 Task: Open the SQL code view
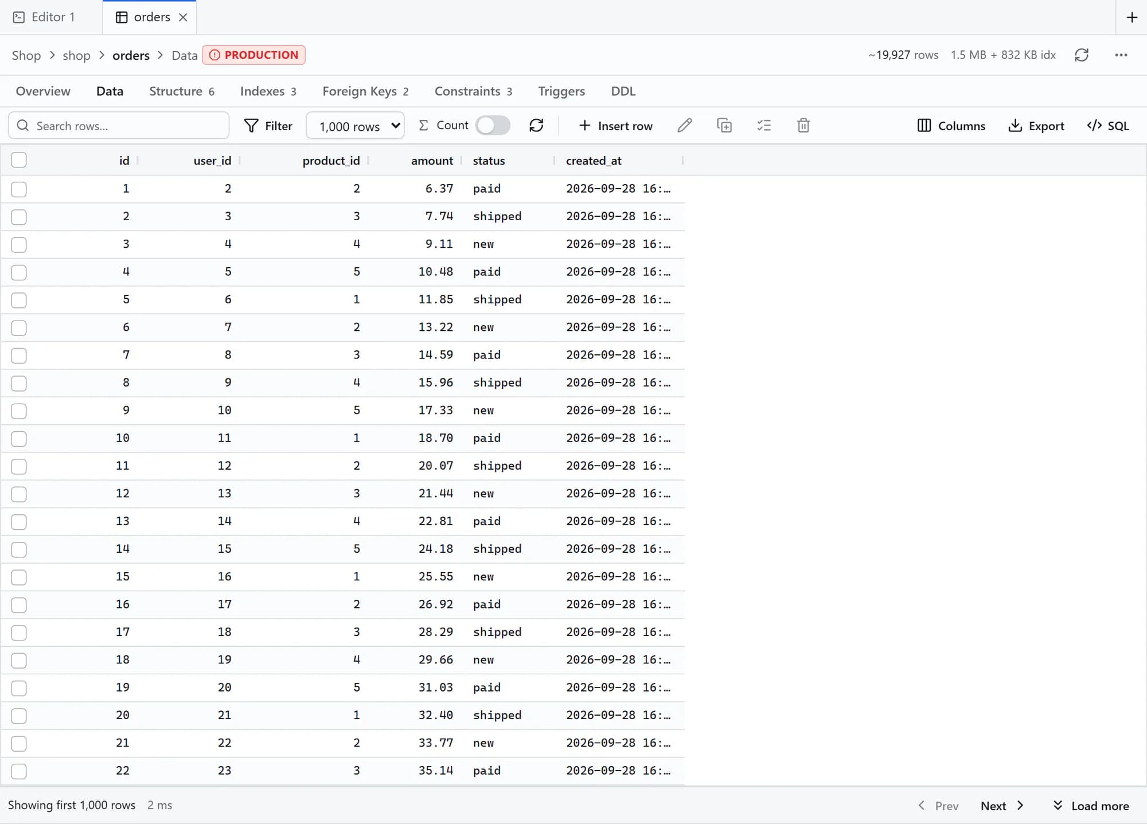tap(1108, 126)
